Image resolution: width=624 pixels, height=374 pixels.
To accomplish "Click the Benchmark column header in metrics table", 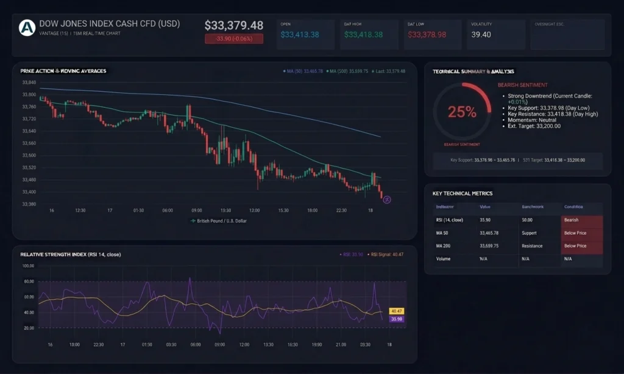I will click(533, 207).
